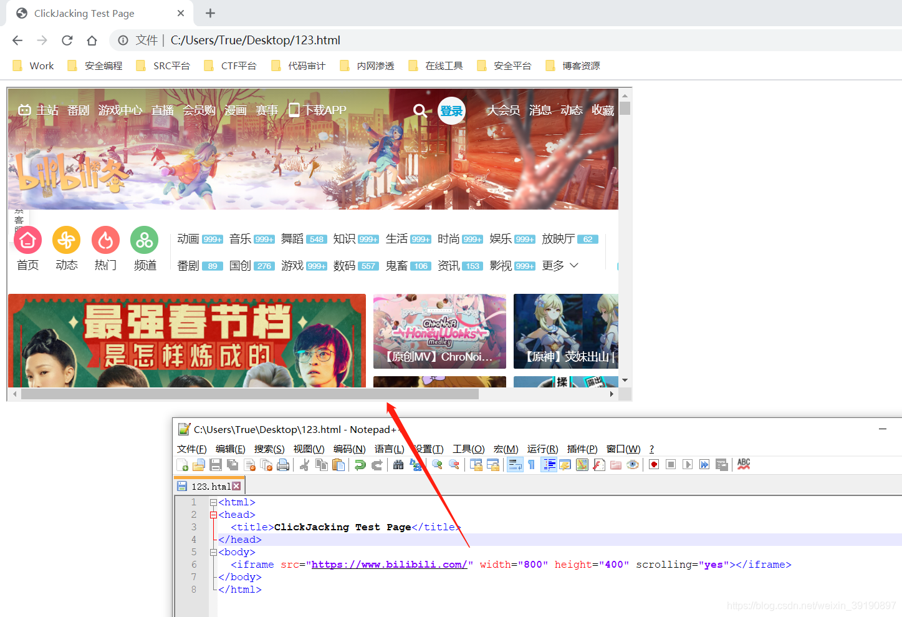Create a new file in Notepad++ toolbar
The image size is (902, 617).
(x=183, y=465)
